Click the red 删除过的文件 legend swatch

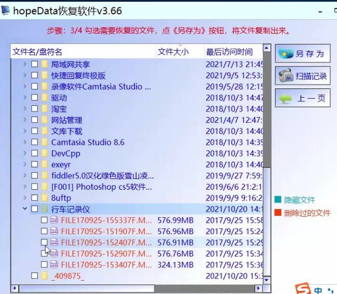[278, 213]
